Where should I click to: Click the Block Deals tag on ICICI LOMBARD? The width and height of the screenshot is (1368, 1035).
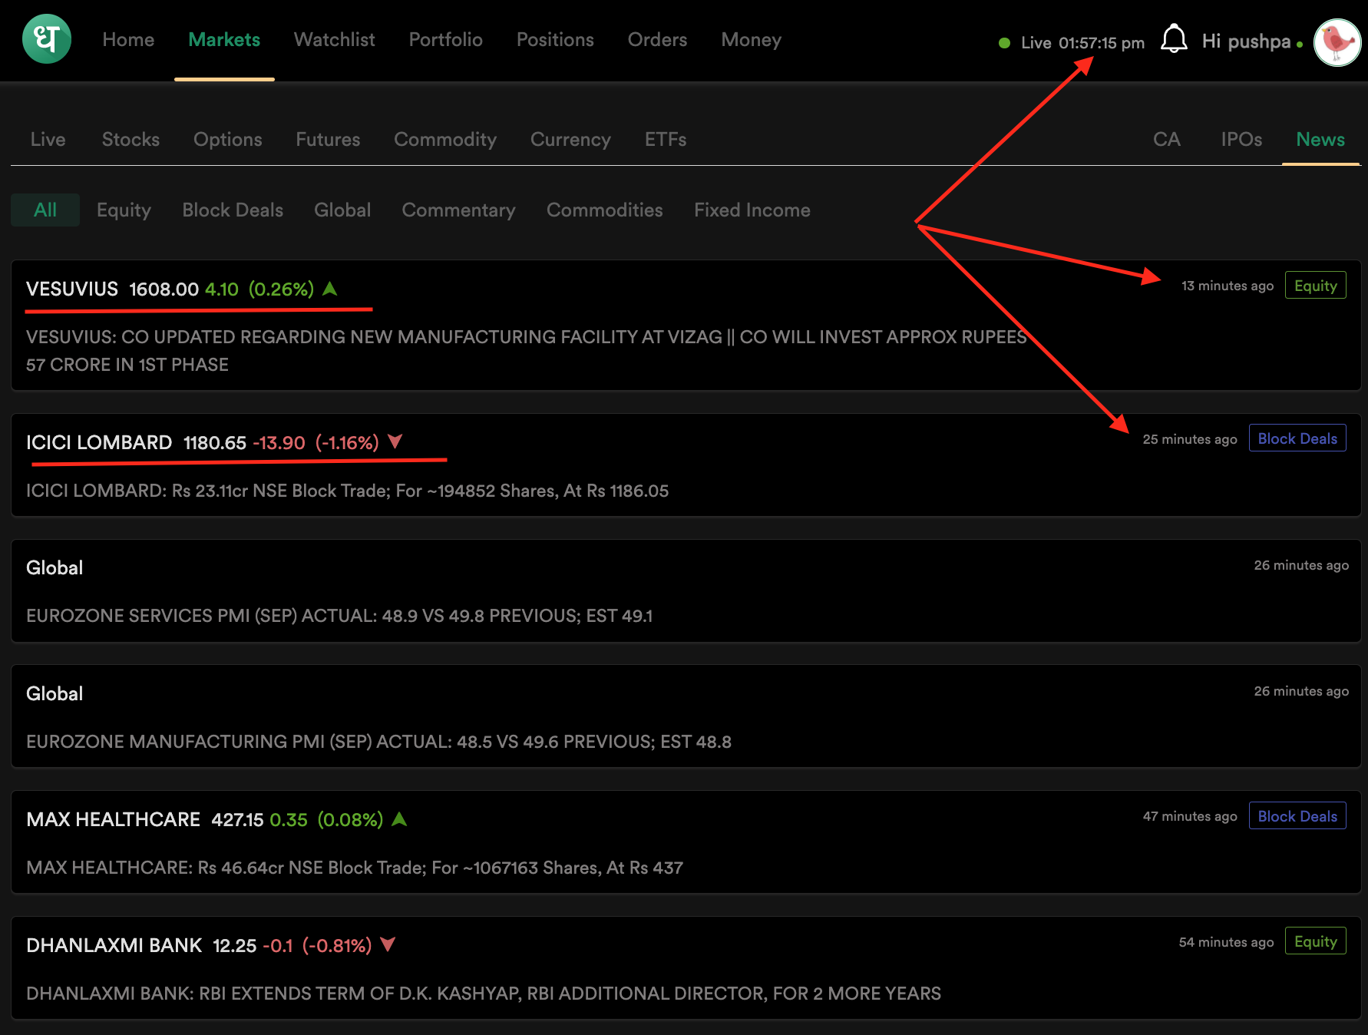click(x=1297, y=438)
